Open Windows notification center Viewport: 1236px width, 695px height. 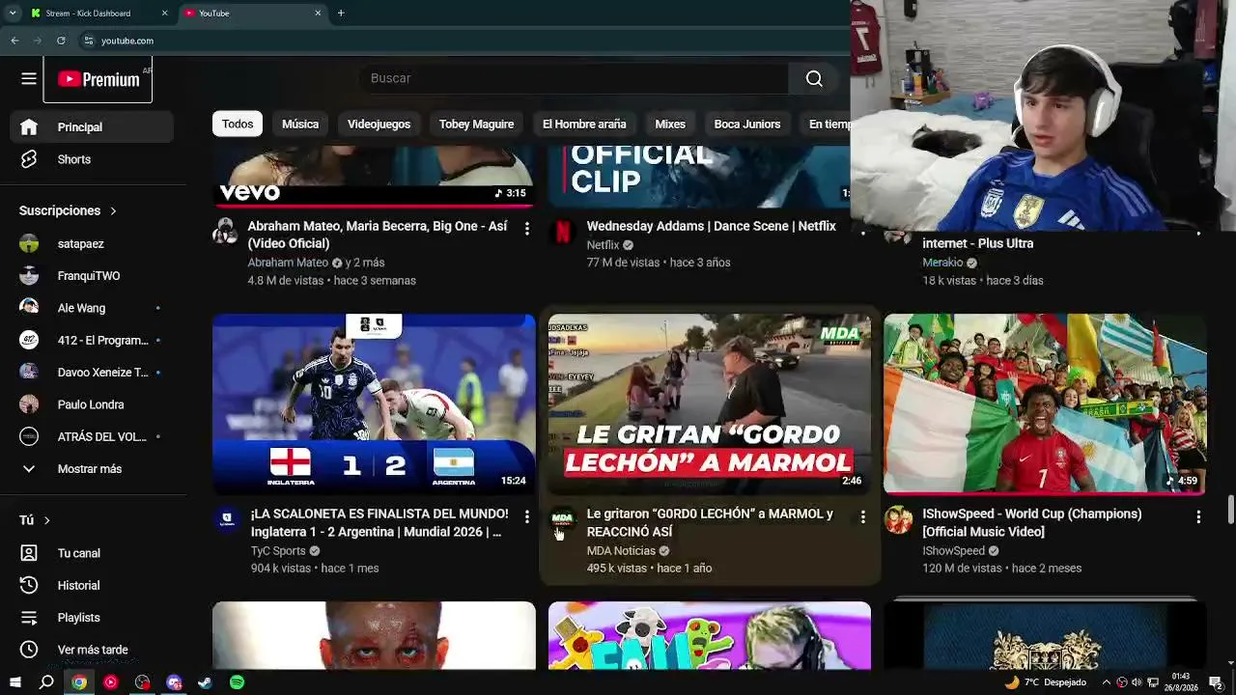click(x=1216, y=682)
